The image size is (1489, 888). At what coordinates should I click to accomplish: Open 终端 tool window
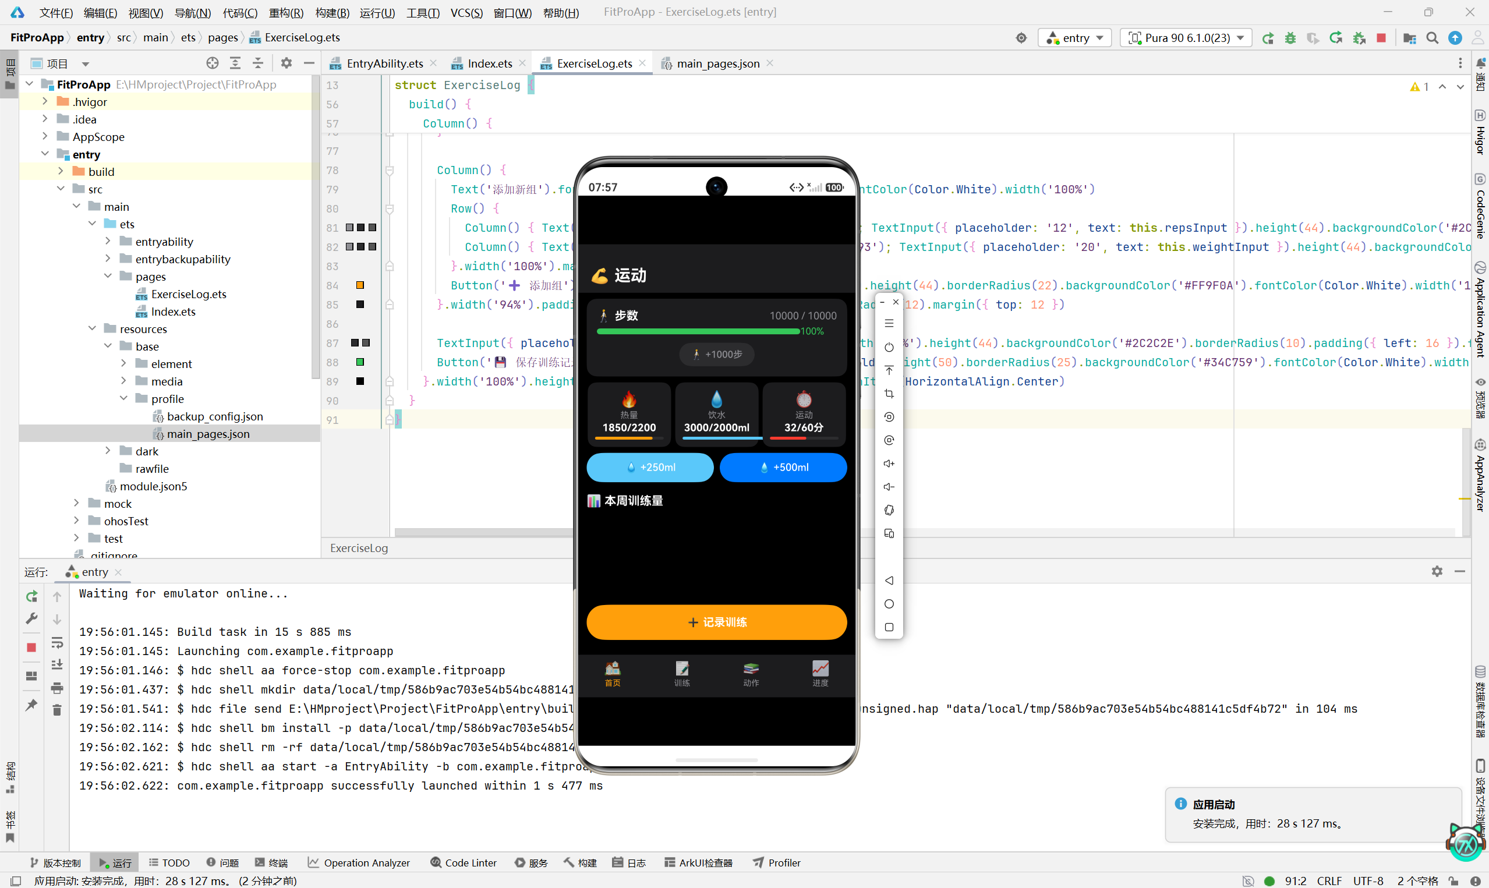[271, 863]
